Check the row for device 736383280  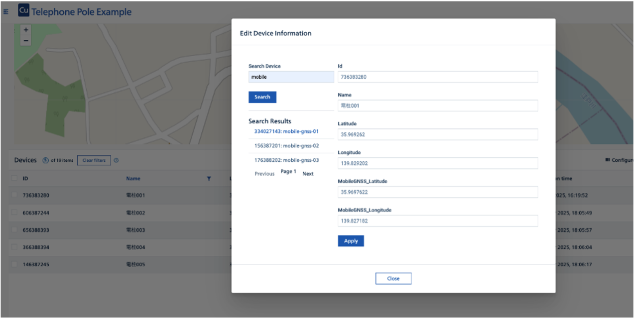tap(14, 195)
